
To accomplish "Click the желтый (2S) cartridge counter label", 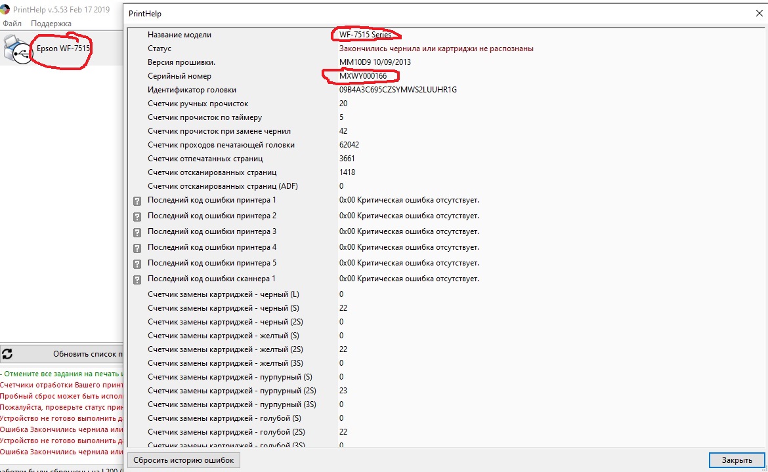I will (x=225, y=349).
